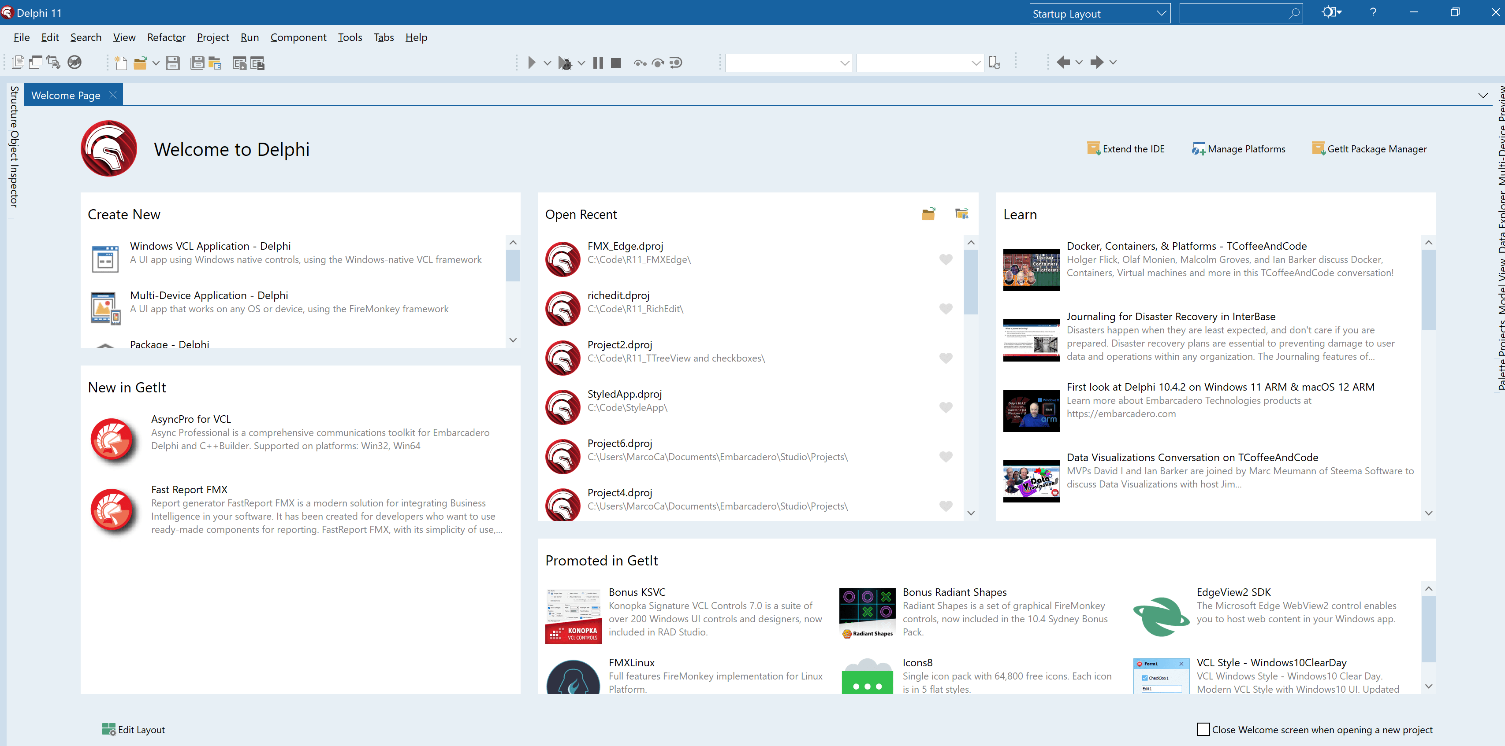
Task: Favorite FMX_Edge.dproj with the heart toggle
Action: click(946, 259)
